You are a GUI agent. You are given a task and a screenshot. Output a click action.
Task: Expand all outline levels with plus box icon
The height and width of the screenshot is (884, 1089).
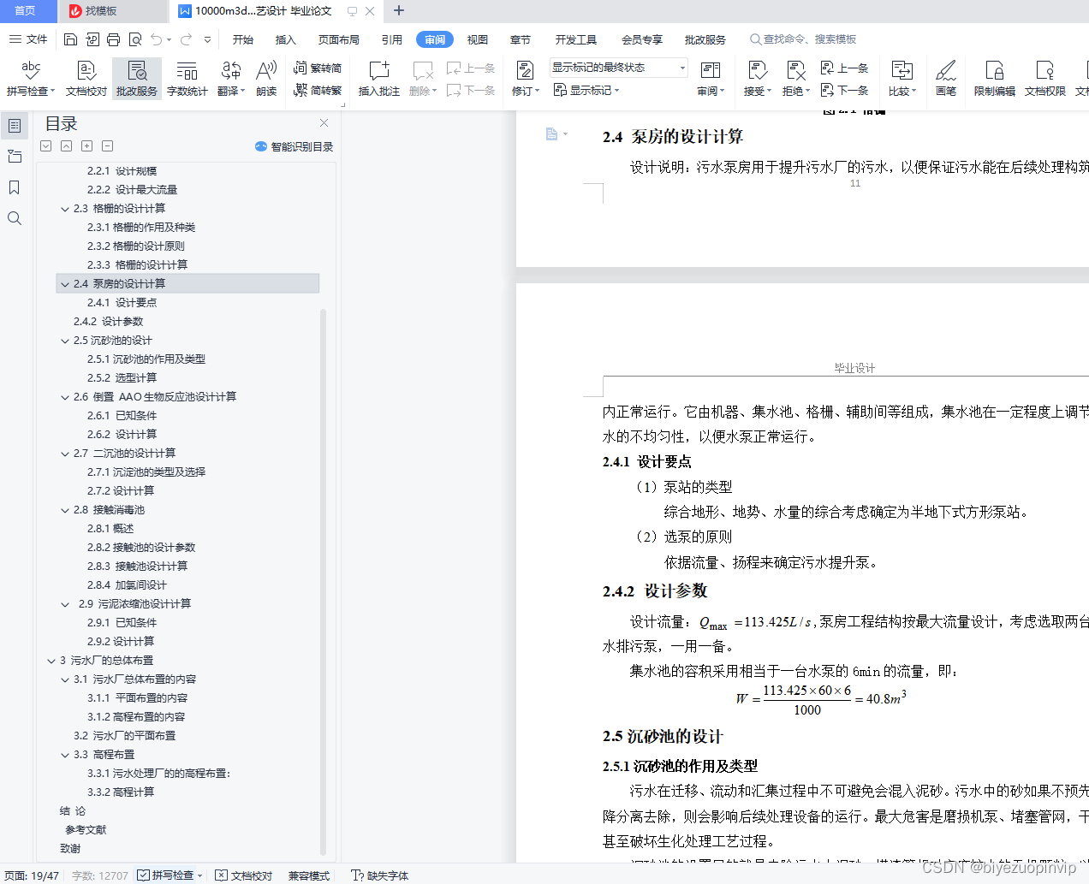pos(86,146)
